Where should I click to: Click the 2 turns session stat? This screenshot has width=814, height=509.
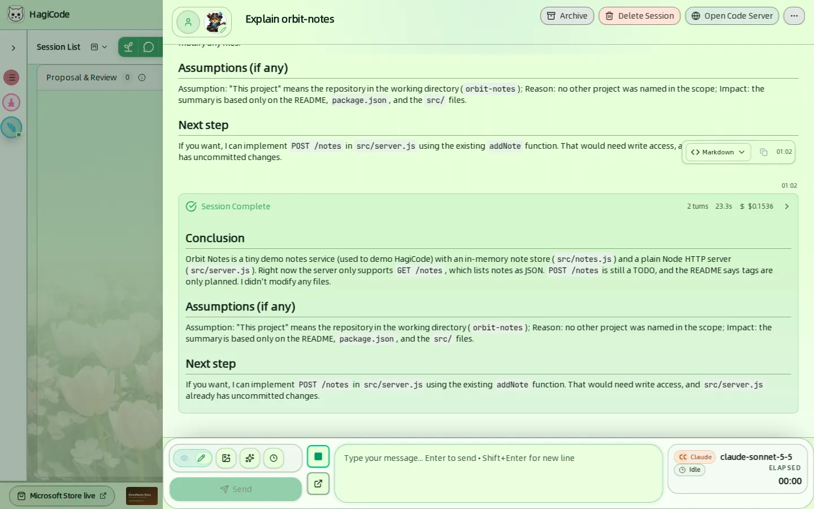click(x=698, y=206)
